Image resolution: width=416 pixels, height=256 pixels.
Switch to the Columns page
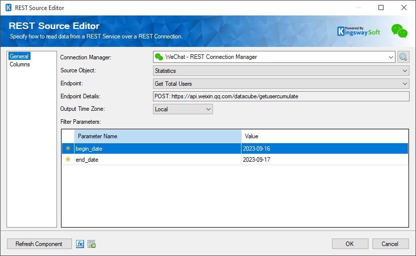click(19, 64)
